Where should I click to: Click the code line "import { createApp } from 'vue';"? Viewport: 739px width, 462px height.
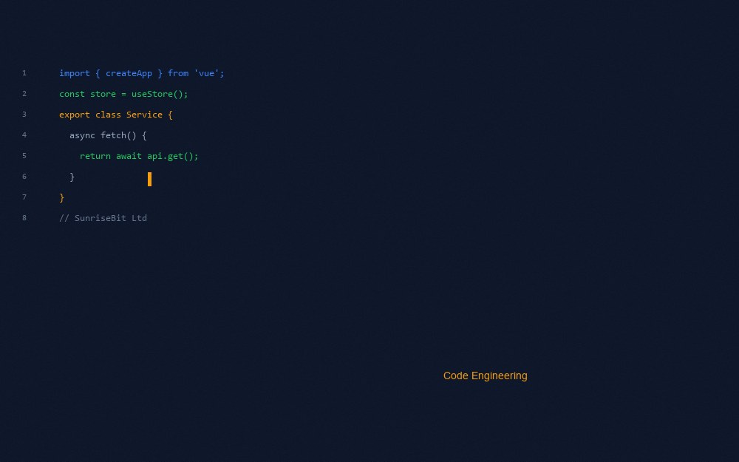tap(141, 73)
